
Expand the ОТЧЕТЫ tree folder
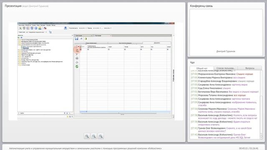tap(18, 63)
